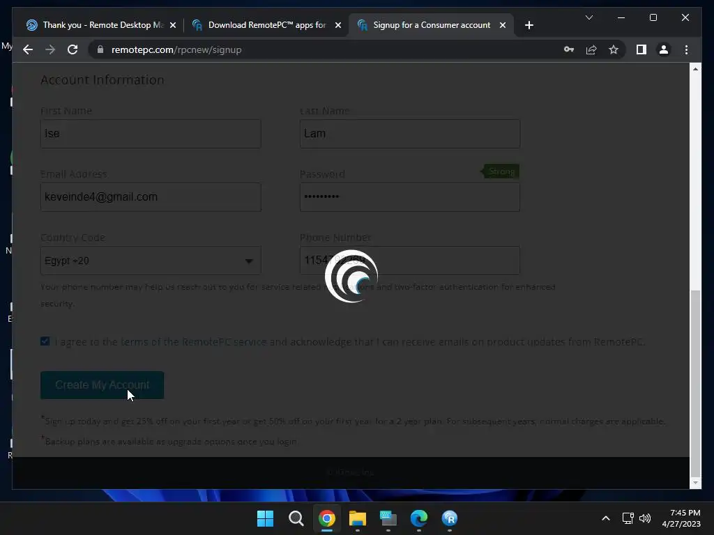Click the Last Name field containing Lam

point(410,134)
